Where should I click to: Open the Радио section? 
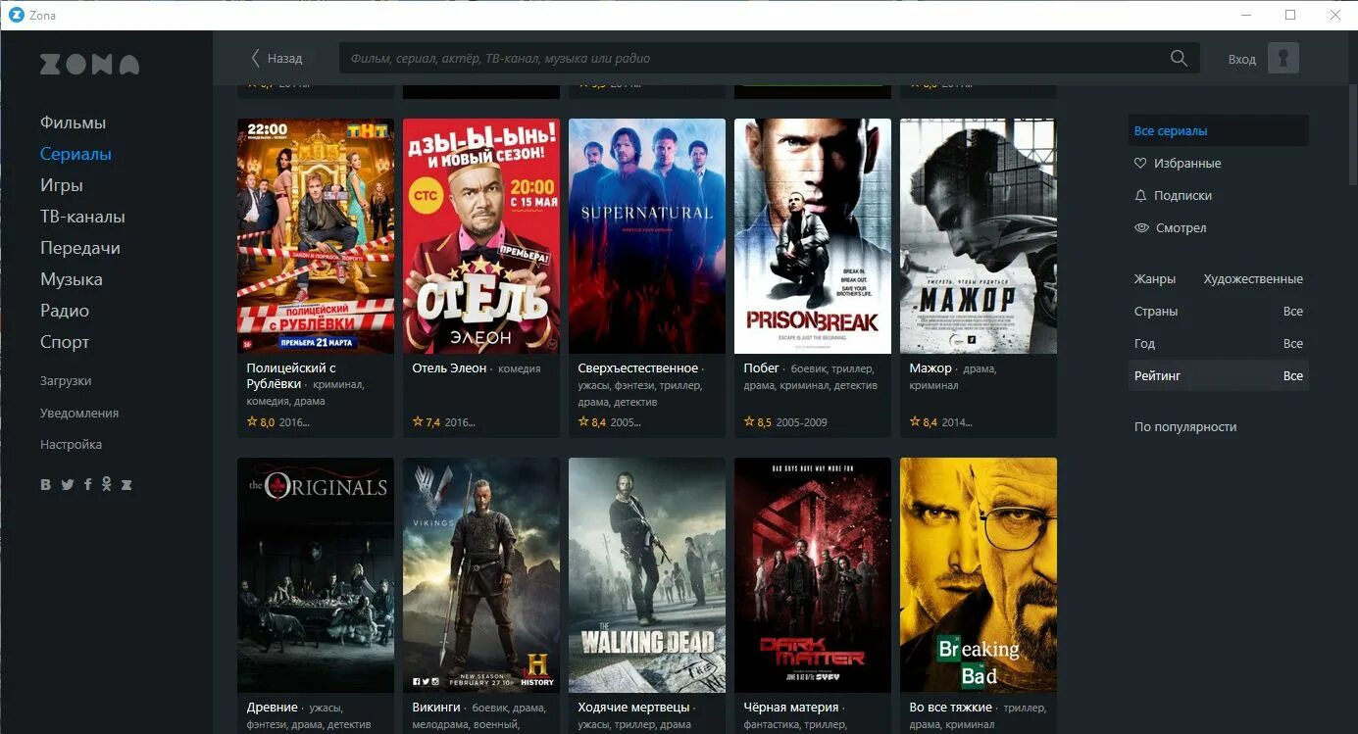pos(65,311)
